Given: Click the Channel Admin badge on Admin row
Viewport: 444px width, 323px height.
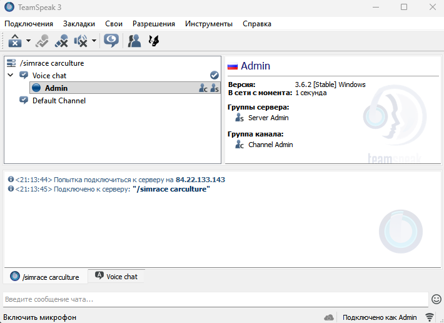Looking at the screenshot, I should pyautogui.click(x=203, y=88).
